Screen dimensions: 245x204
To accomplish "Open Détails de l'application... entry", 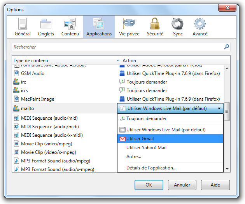I will pyautogui.click(x=170, y=168).
